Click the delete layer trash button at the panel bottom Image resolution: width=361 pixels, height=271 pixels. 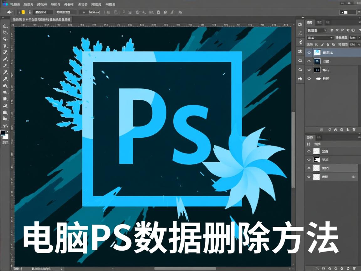click(x=354, y=130)
